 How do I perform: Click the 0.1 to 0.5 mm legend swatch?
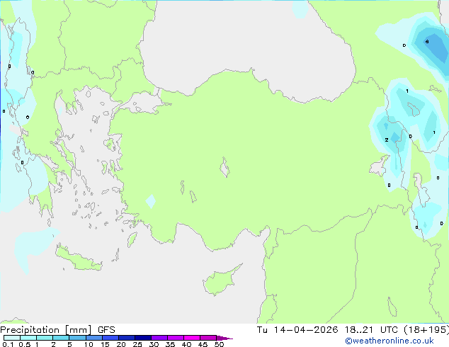[12, 338]
